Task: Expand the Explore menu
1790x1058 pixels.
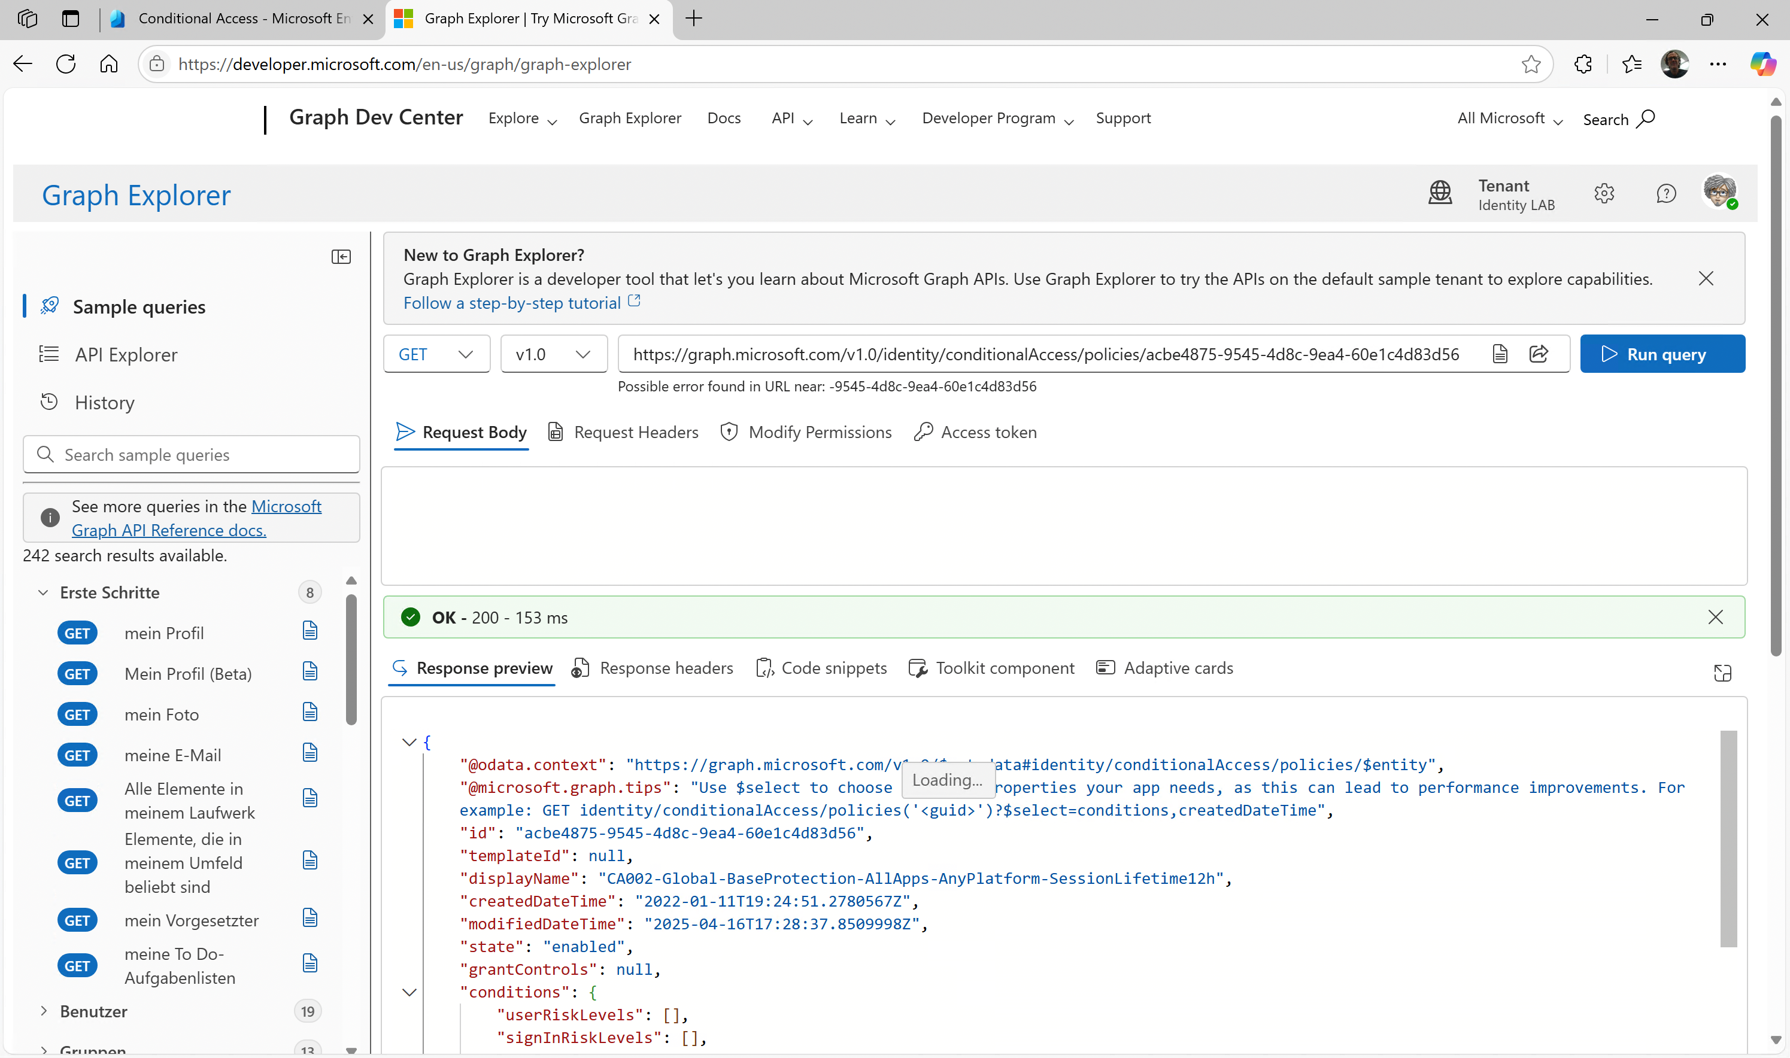Action: coord(522,119)
